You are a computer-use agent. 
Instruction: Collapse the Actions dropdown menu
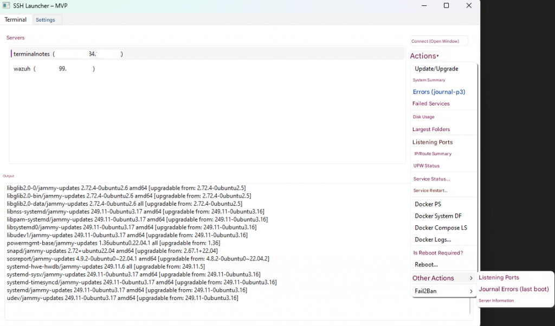pos(424,56)
